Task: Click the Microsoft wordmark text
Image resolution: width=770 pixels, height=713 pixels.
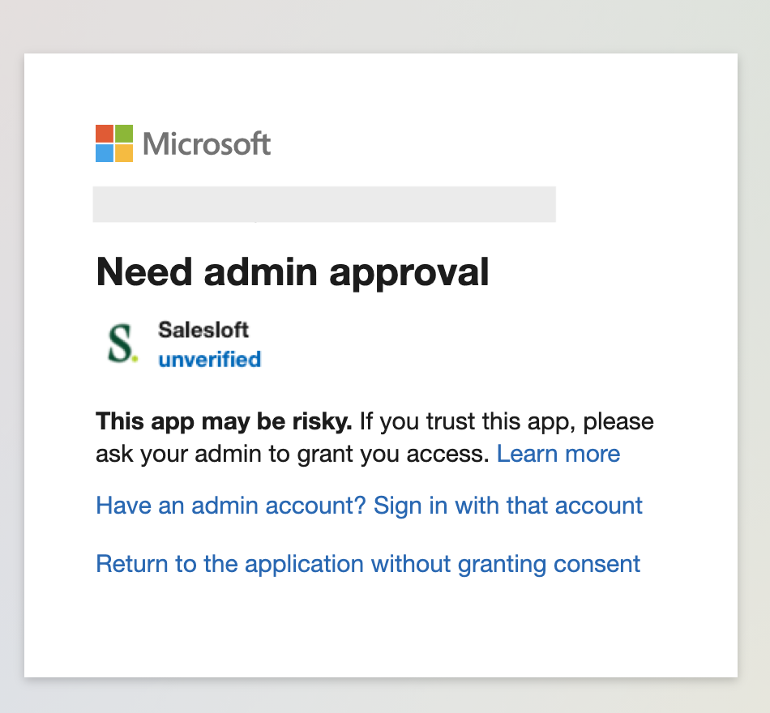Action: [207, 144]
